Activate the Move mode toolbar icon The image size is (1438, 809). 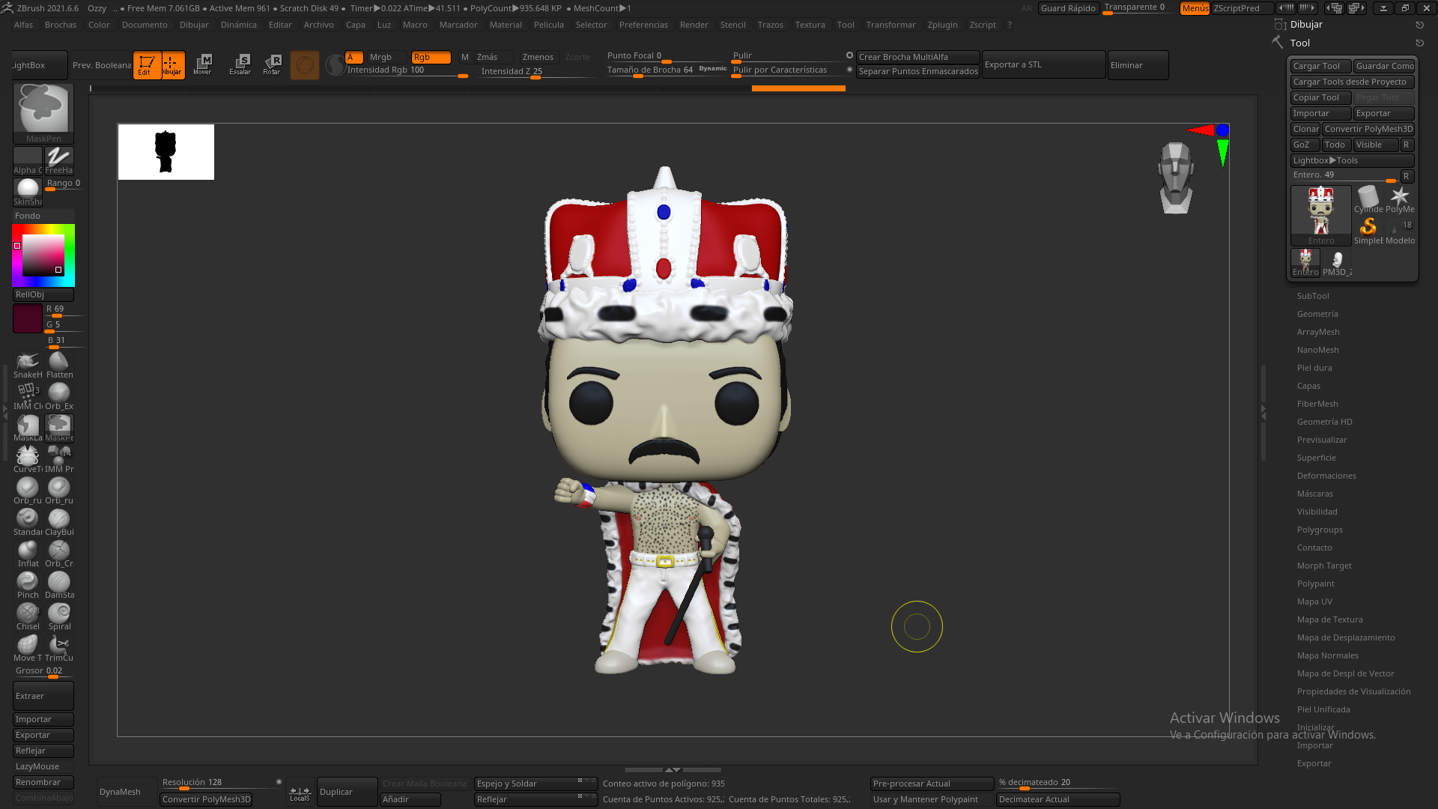[203, 64]
